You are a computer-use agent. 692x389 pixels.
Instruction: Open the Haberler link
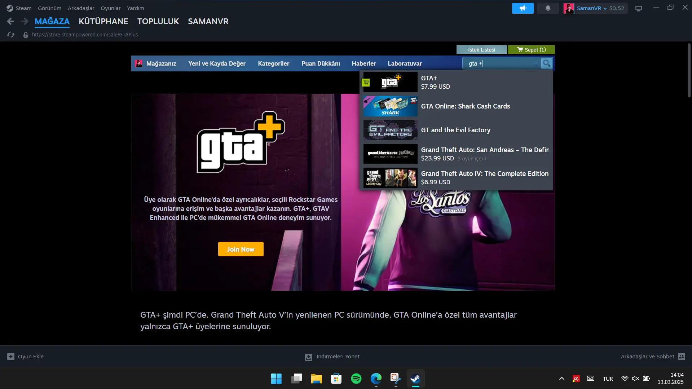[x=364, y=63]
